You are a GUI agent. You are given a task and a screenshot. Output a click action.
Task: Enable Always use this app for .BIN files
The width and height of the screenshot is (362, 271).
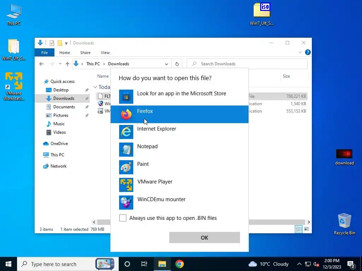(x=123, y=218)
